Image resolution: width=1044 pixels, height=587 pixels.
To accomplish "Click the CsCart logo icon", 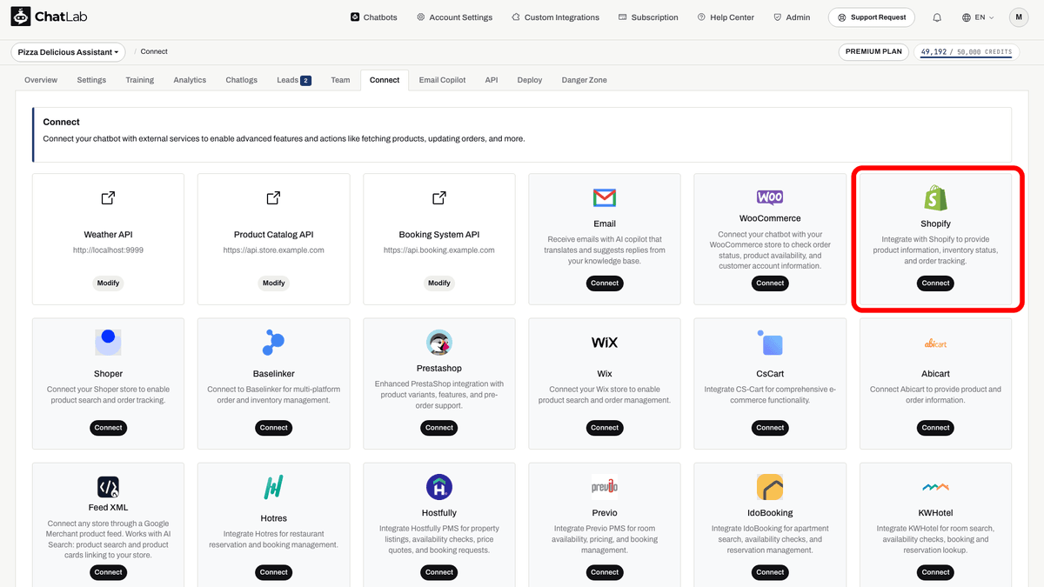I will (770, 343).
